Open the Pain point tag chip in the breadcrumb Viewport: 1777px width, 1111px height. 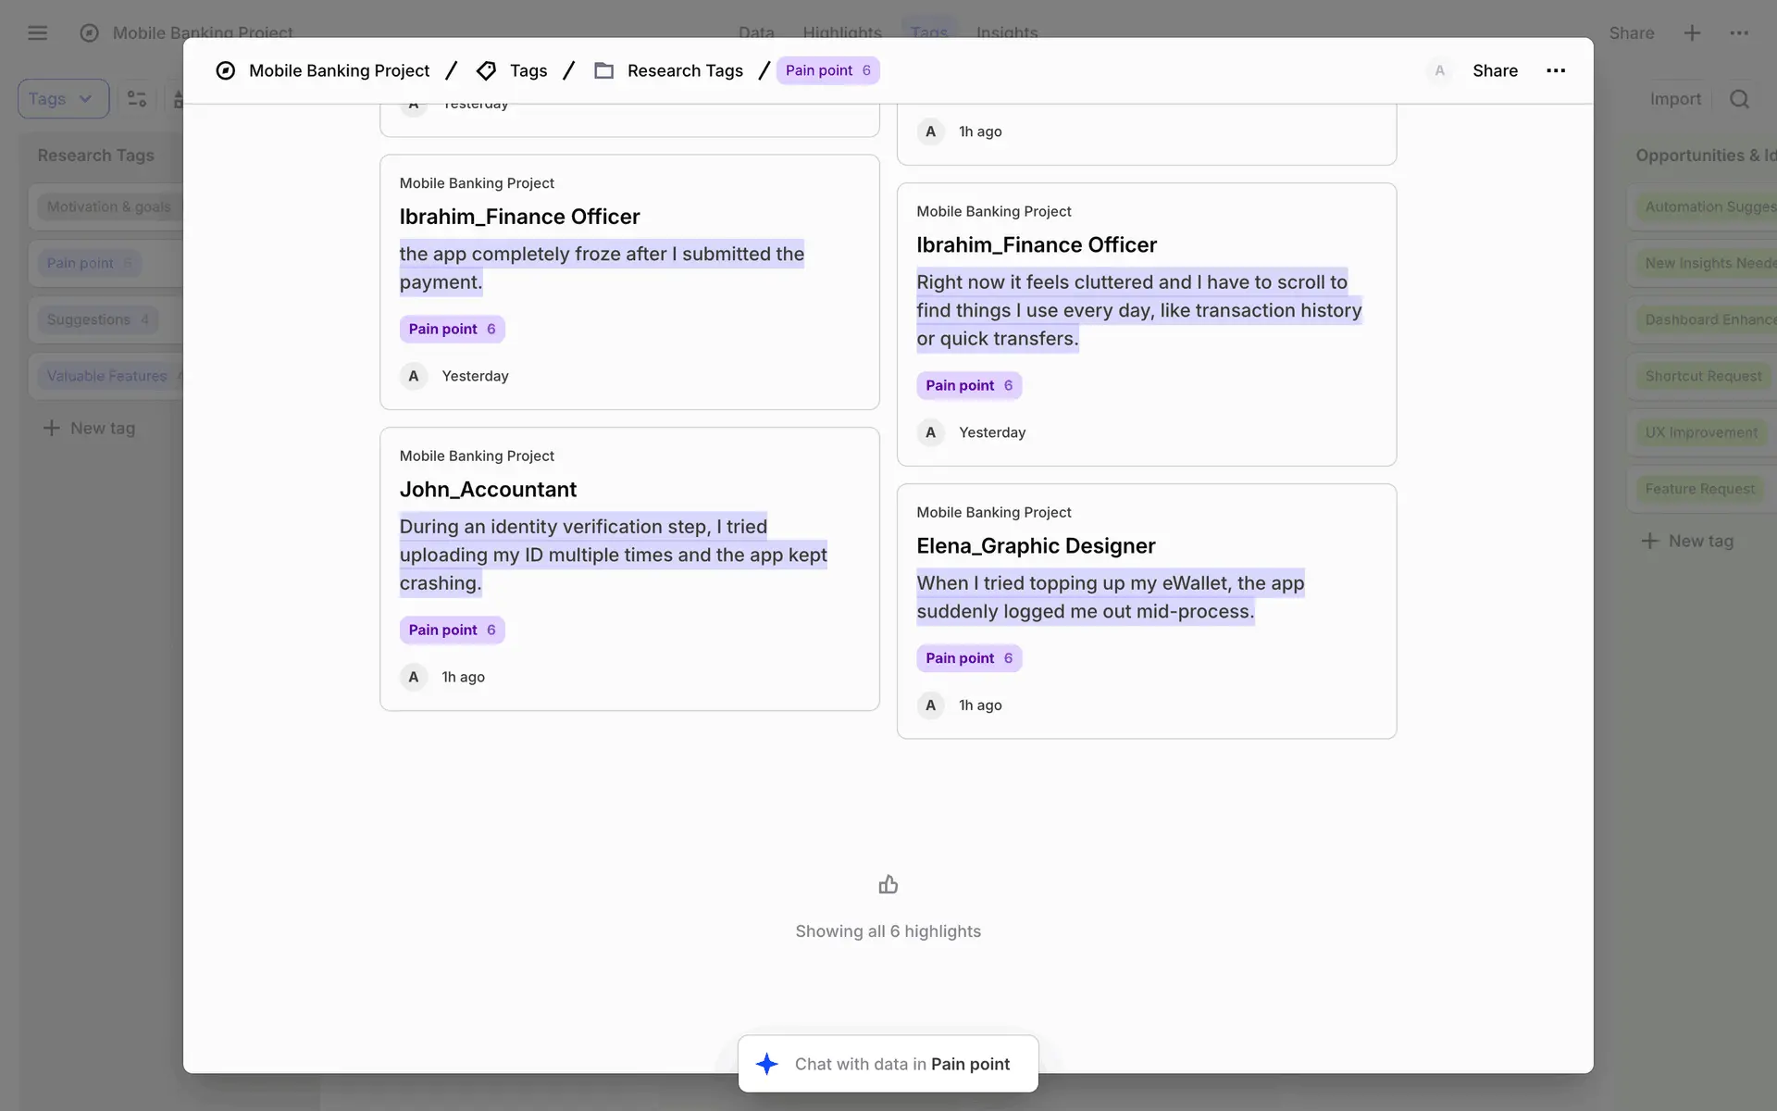click(x=827, y=70)
